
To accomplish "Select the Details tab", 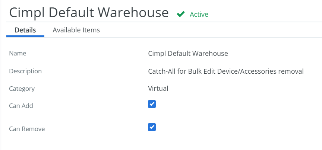I will tap(25, 30).
